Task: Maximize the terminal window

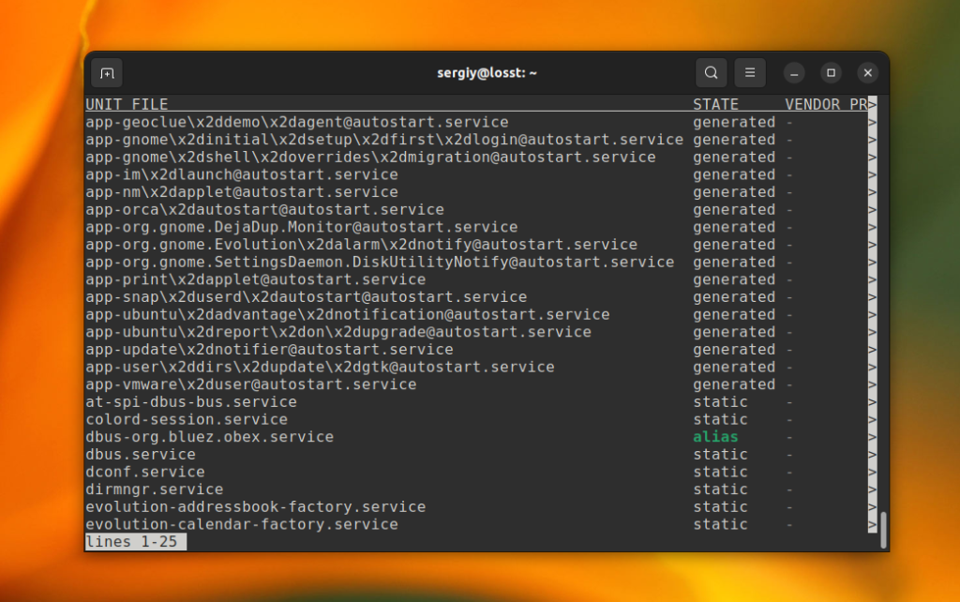Action: 831,73
